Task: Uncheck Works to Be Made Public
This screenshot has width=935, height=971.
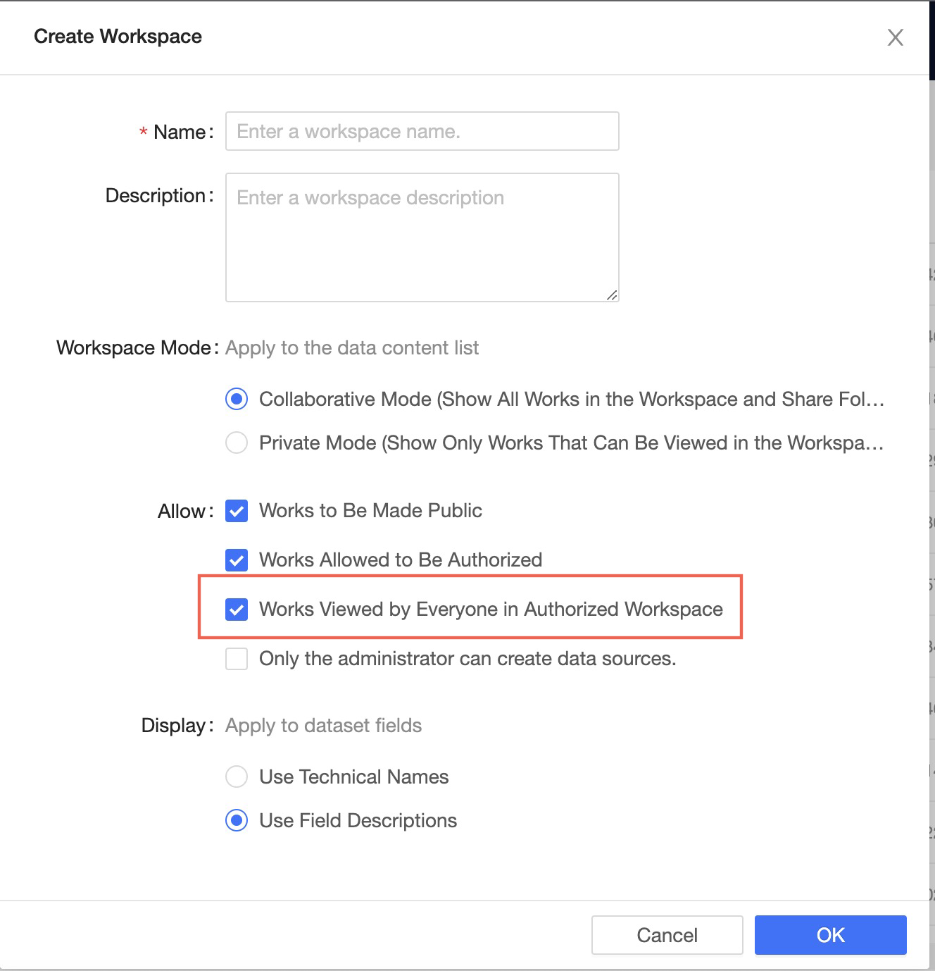Action: tap(237, 511)
